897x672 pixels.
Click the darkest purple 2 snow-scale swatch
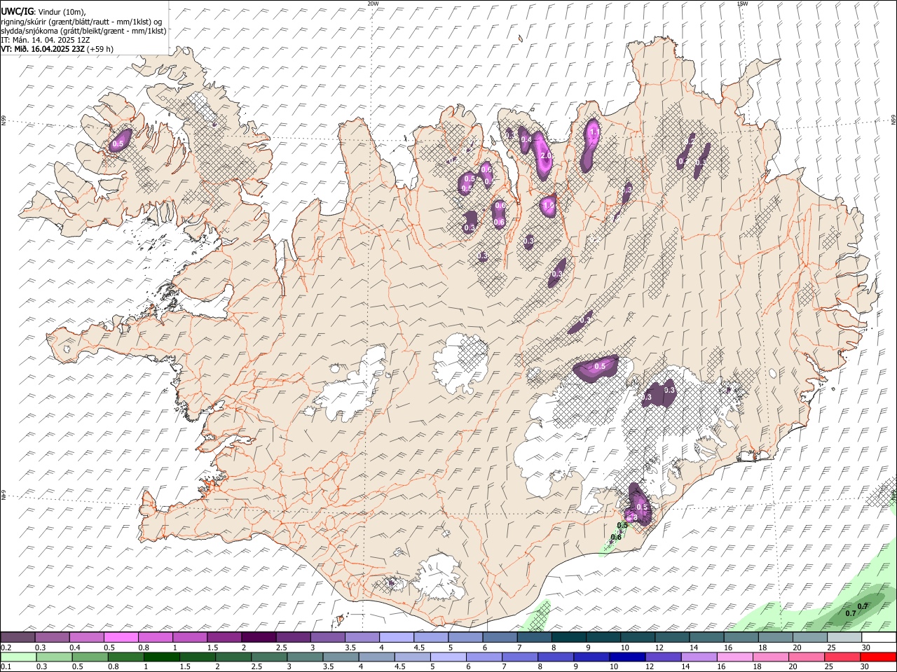(259, 638)
